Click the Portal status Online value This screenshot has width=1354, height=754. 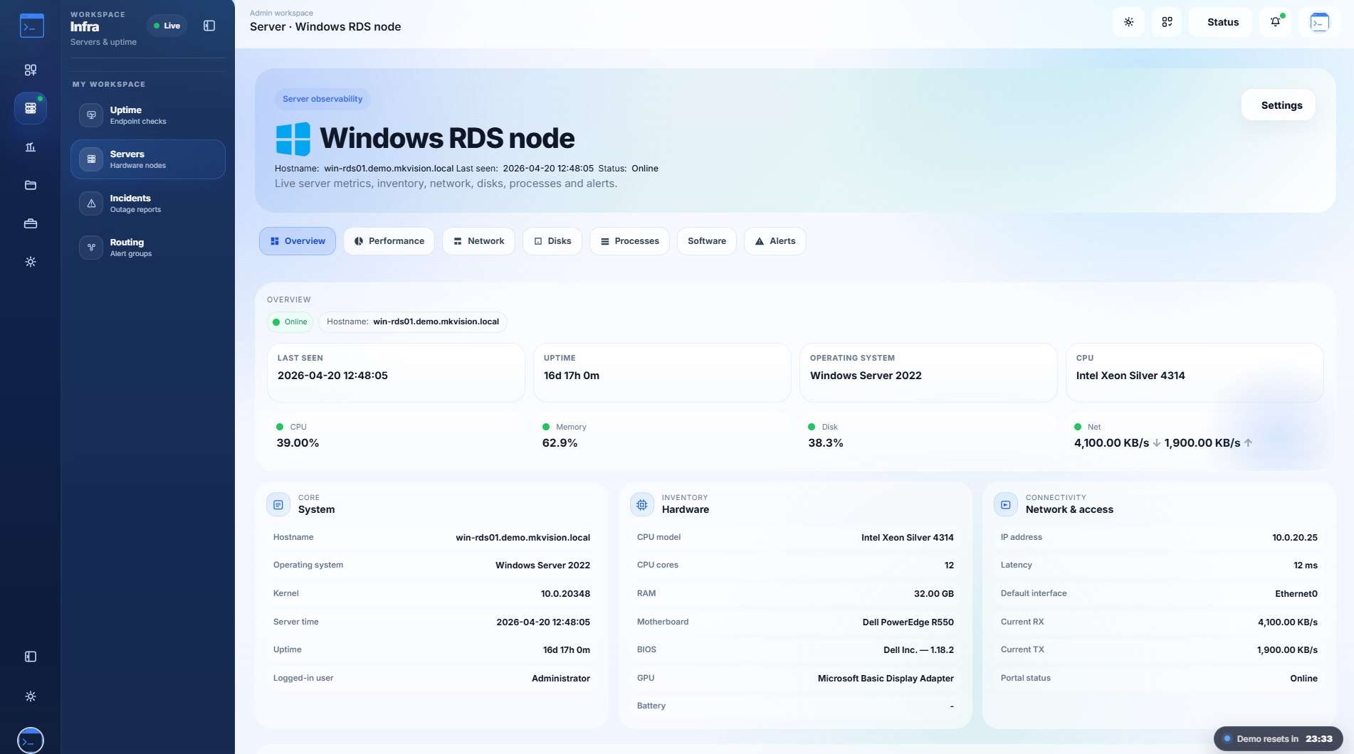[x=1303, y=679]
